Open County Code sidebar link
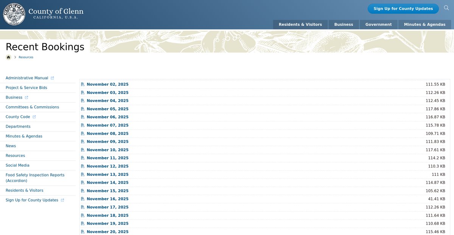This screenshot has height=235, width=454. coord(18,117)
